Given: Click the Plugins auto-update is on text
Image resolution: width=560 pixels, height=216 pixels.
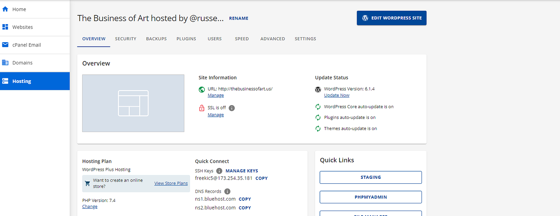Looking at the screenshot, I should [x=350, y=117].
